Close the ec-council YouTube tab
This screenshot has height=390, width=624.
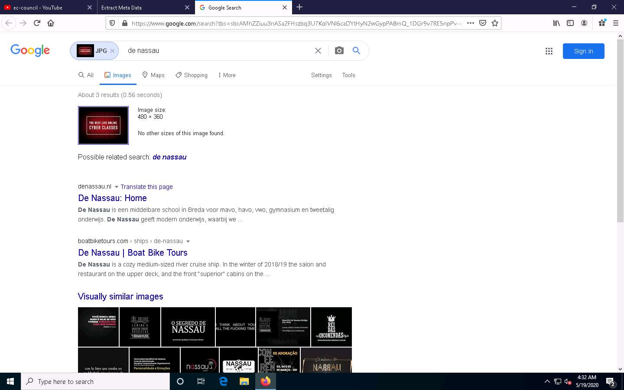click(90, 7)
